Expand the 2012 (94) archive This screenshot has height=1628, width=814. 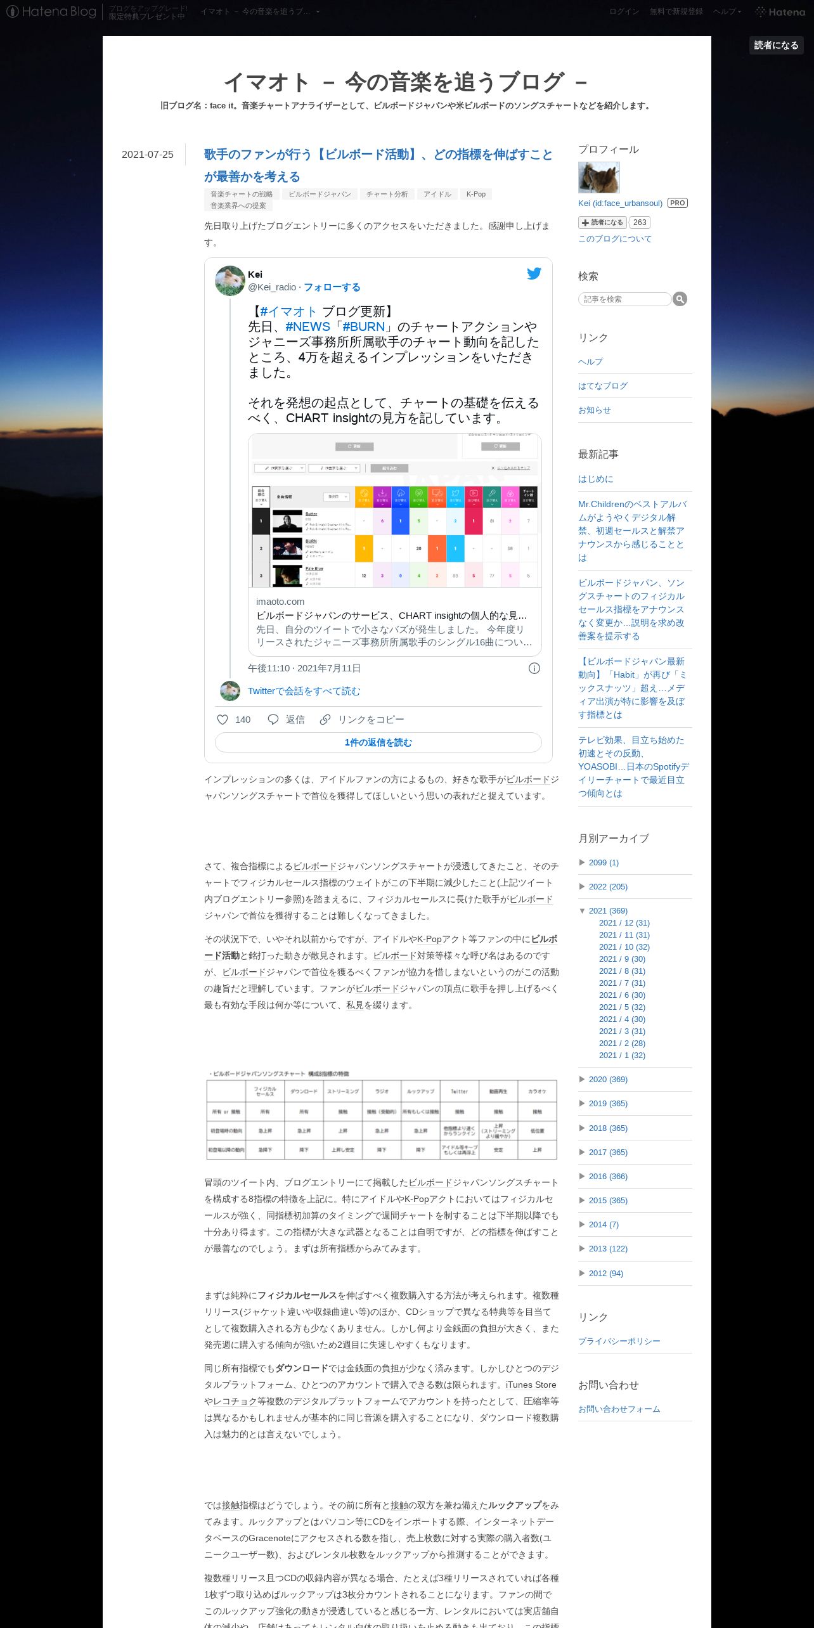[582, 1273]
